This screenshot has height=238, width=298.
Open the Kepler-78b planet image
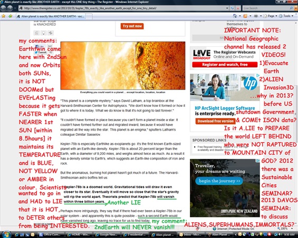123,66
